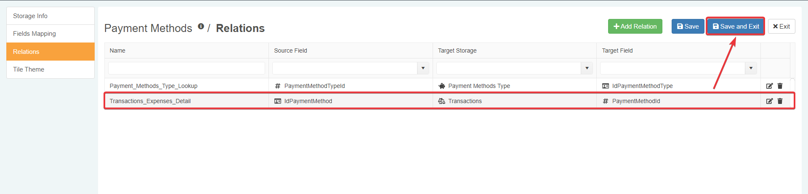Click the piggy bank icon for Payment Methods Type
Image resolution: width=808 pixels, height=194 pixels.
(441, 86)
